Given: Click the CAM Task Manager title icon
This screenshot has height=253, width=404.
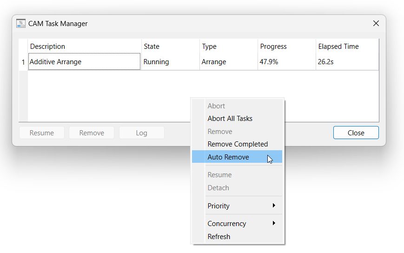Looking at the screenshot, I should coord(21,23).
